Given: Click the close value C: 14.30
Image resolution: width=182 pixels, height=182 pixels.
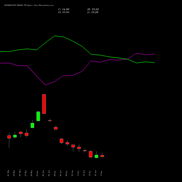Looking at the screenshot, I should (x=64, y=9).
